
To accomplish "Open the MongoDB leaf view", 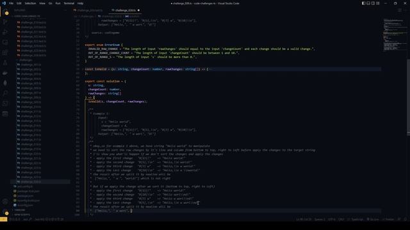I will click(x=5, y=83).
